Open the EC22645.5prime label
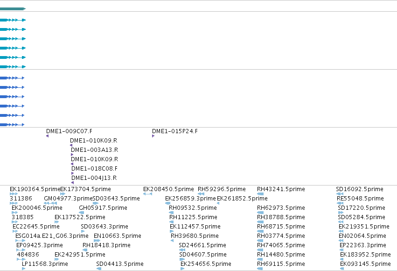The height and width of the screenshot is (271, 397). coord(36,227)
